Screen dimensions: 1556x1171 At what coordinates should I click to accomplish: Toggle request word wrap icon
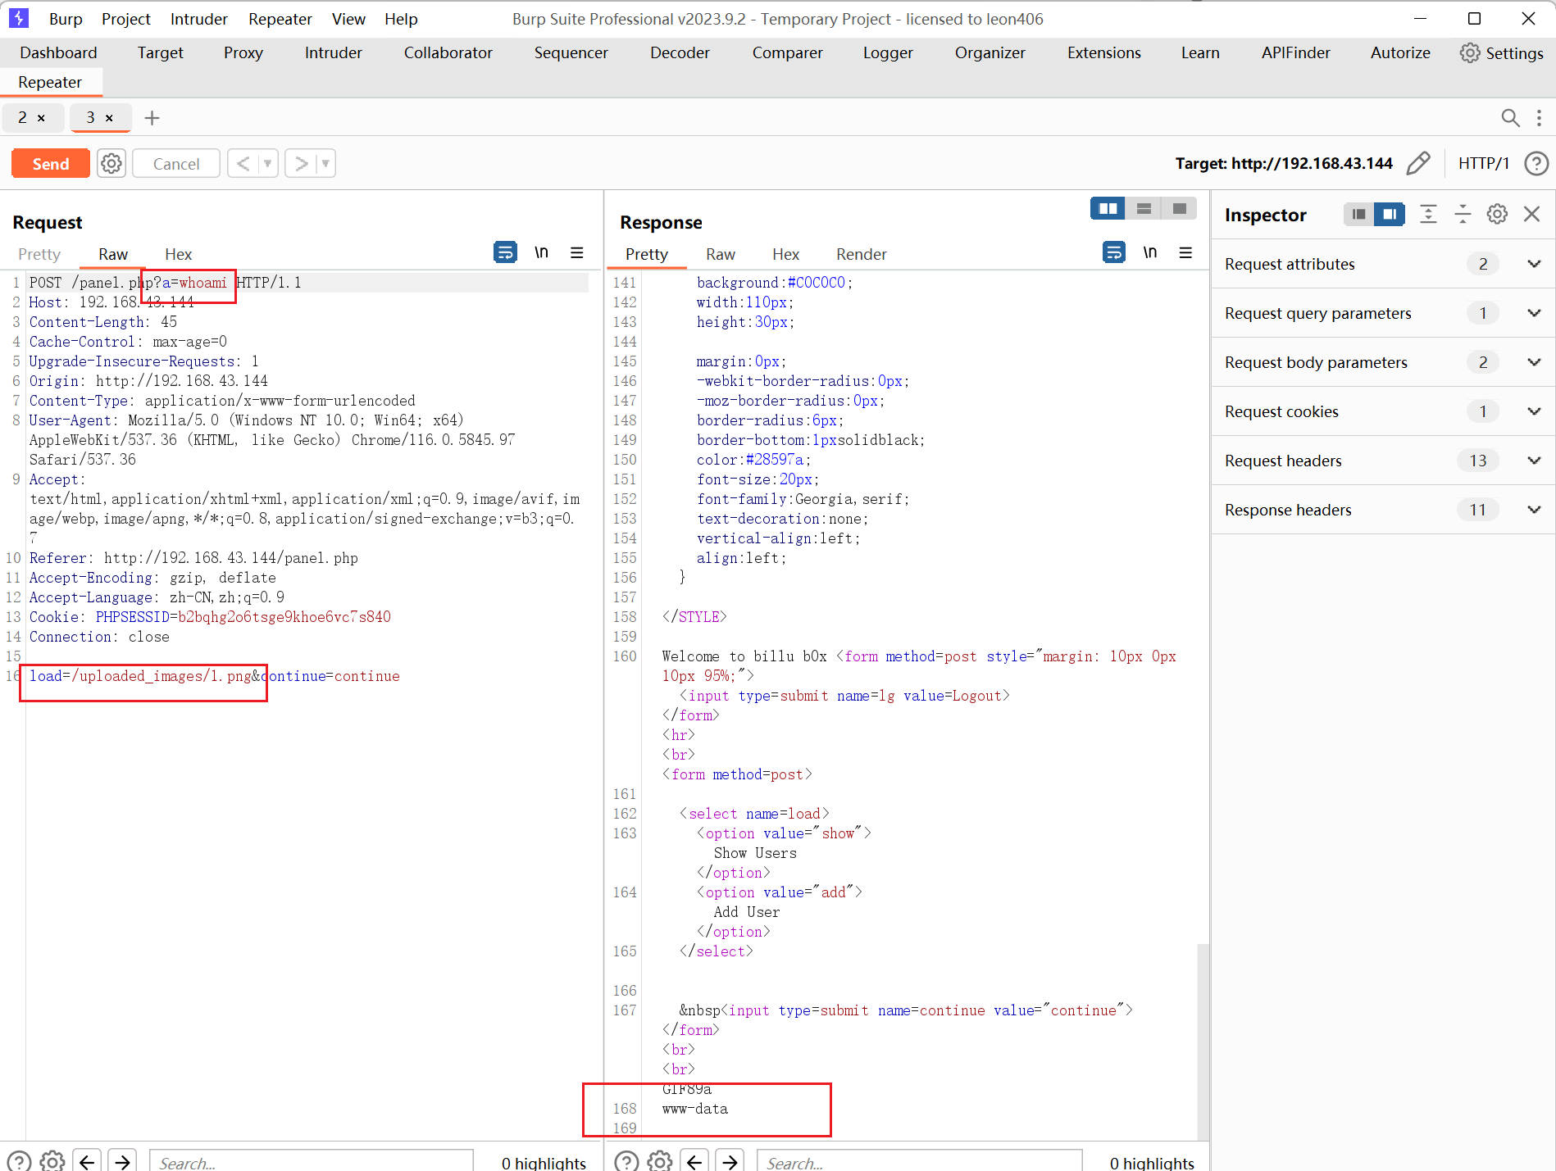[505, 252]
